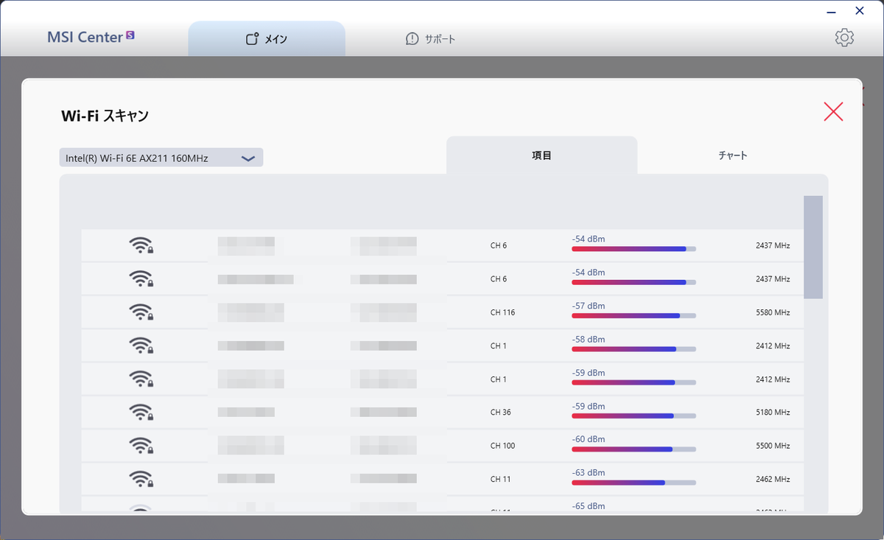The height and width of the screenshot is (540, 884).
Task: Switch to the チャート tab
Action: (733, 155)
